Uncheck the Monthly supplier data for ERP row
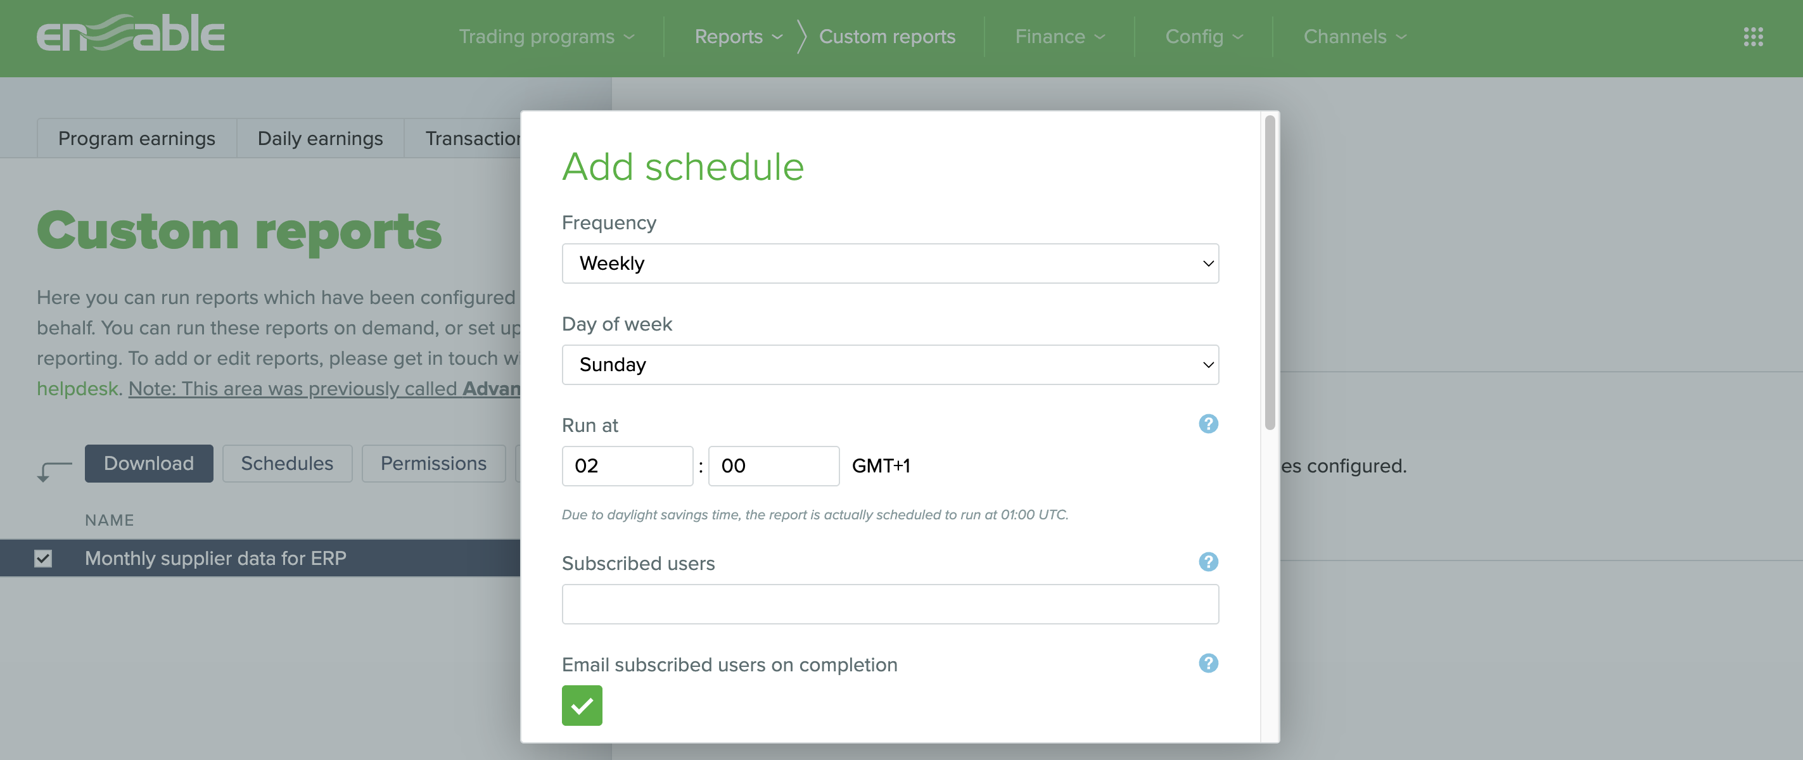 (x=43, y=558)
